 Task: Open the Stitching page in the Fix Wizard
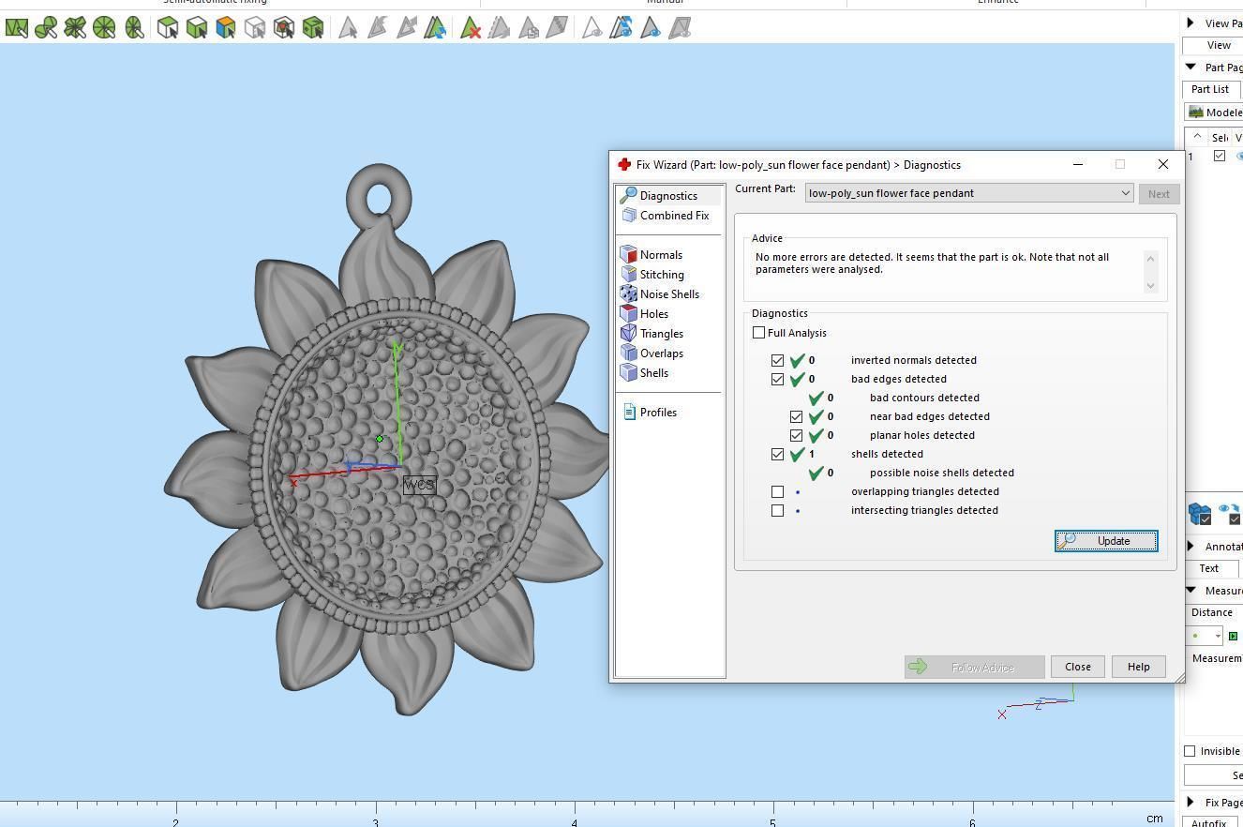(652, 275)
